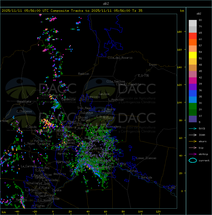Click the 'Cacheuta' map label
The width and height of the screenshot is (212, 215).
pyautogui.click(x=44, y=144)
